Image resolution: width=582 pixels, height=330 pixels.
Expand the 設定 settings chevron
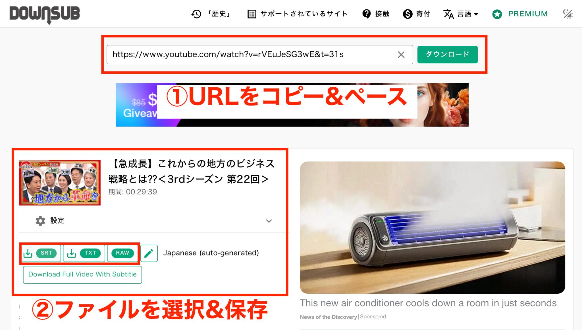pyautogui.click(x=269, y=221)
